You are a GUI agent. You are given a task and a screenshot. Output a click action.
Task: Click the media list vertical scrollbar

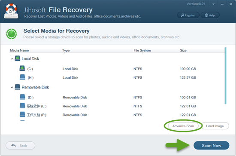tap(225, 76)
